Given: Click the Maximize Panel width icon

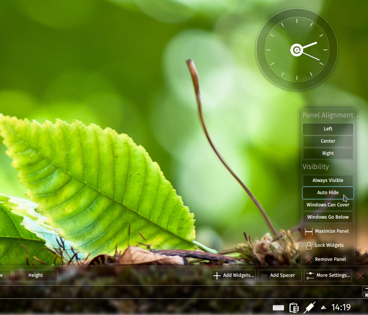Looking at the screenshot, I should (308, 231).
